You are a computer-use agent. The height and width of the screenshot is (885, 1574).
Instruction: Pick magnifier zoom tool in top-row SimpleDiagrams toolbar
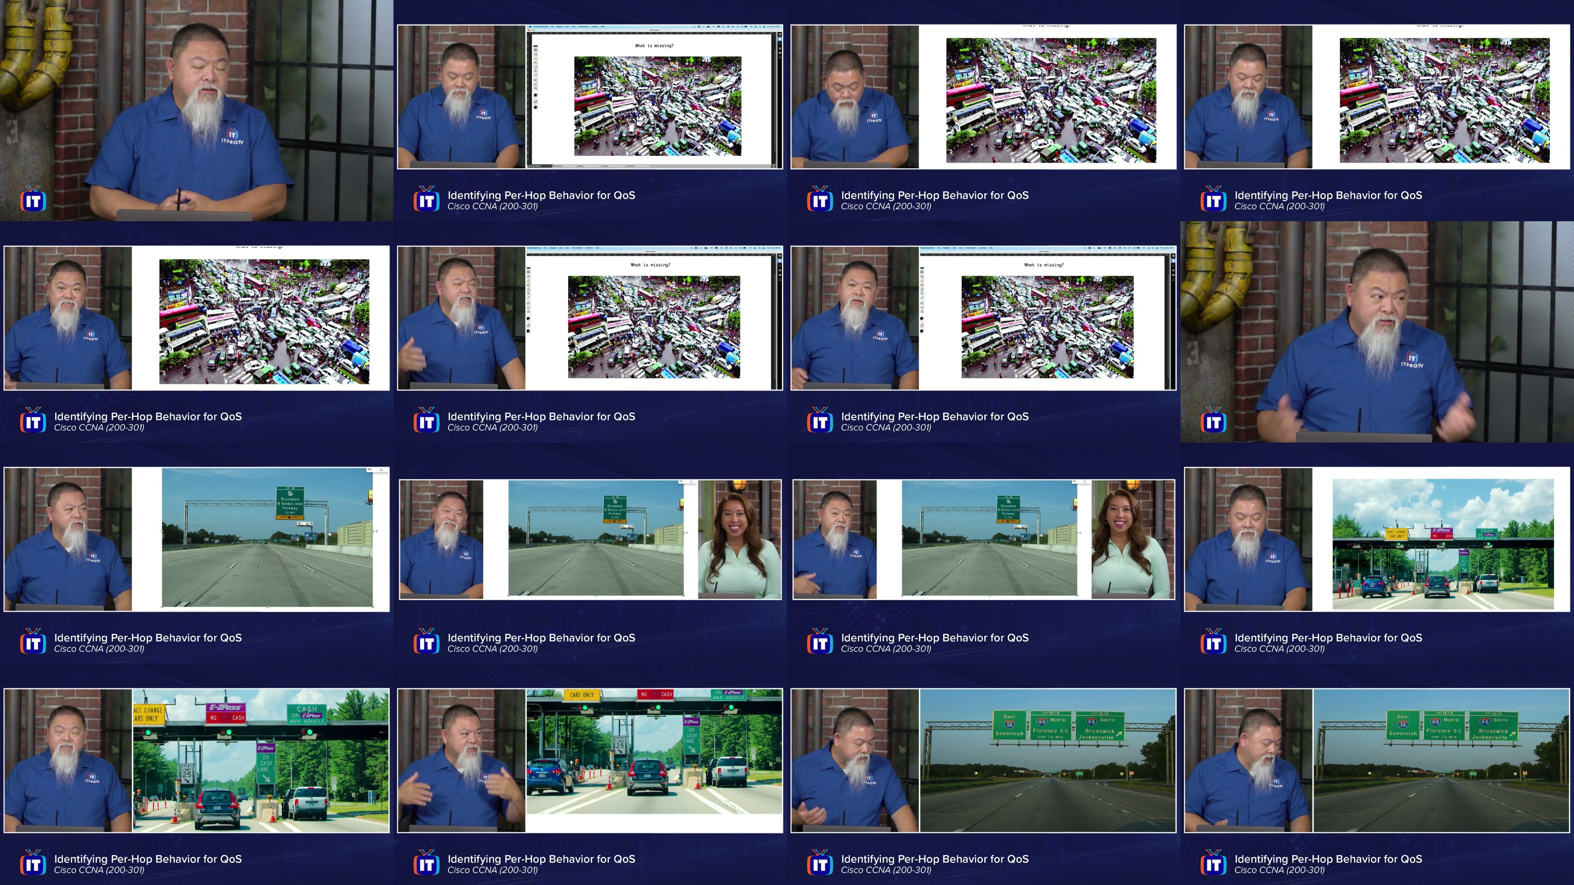[x=536, y=55]
